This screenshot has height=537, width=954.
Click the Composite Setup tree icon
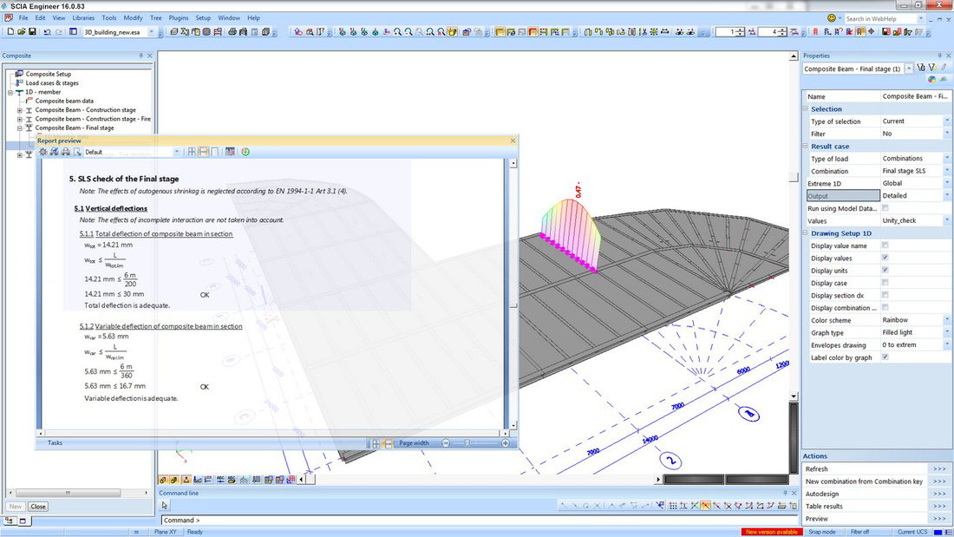click(x=19, y=74)
